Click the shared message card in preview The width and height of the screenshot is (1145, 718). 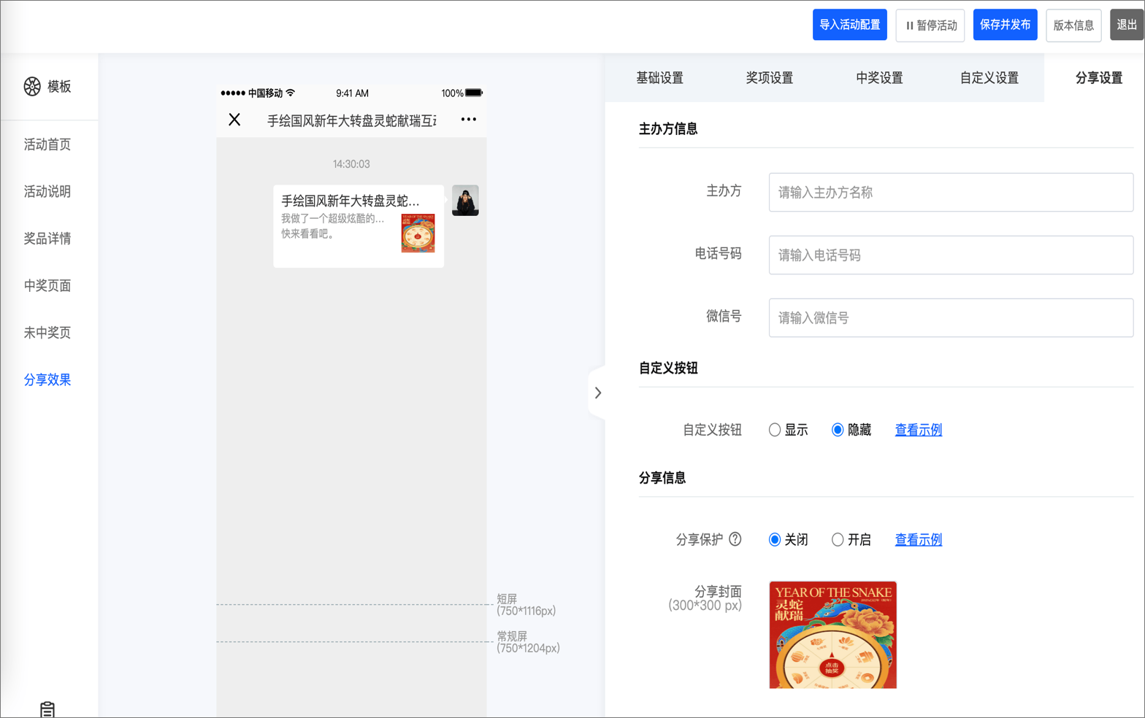(x=359, y=226)
